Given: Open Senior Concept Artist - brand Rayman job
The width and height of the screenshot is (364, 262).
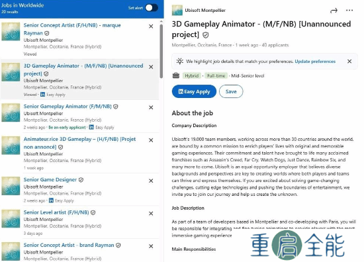Looking at the screenshot, I should click(69, 245).
